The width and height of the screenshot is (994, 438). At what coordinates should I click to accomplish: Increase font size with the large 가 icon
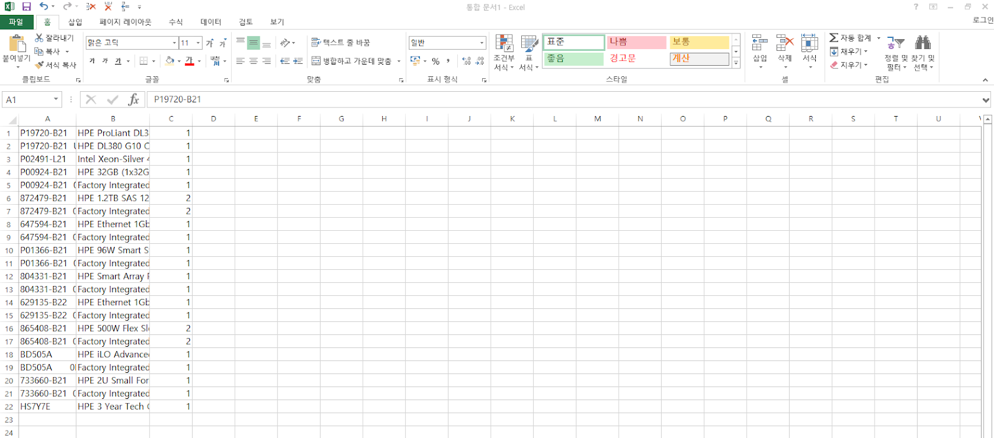[210, 43]
